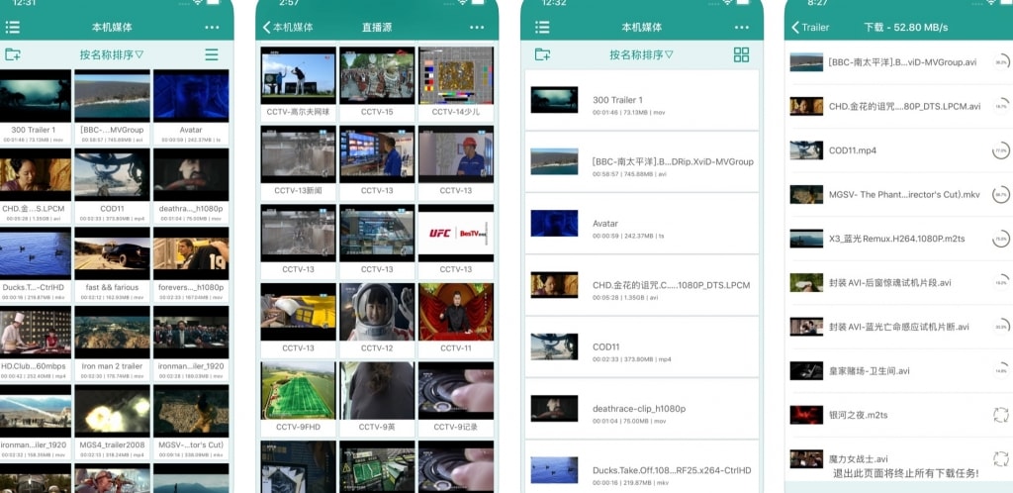
Task: Go back to Trailer from download screen
Action: [x=810, y=27]
